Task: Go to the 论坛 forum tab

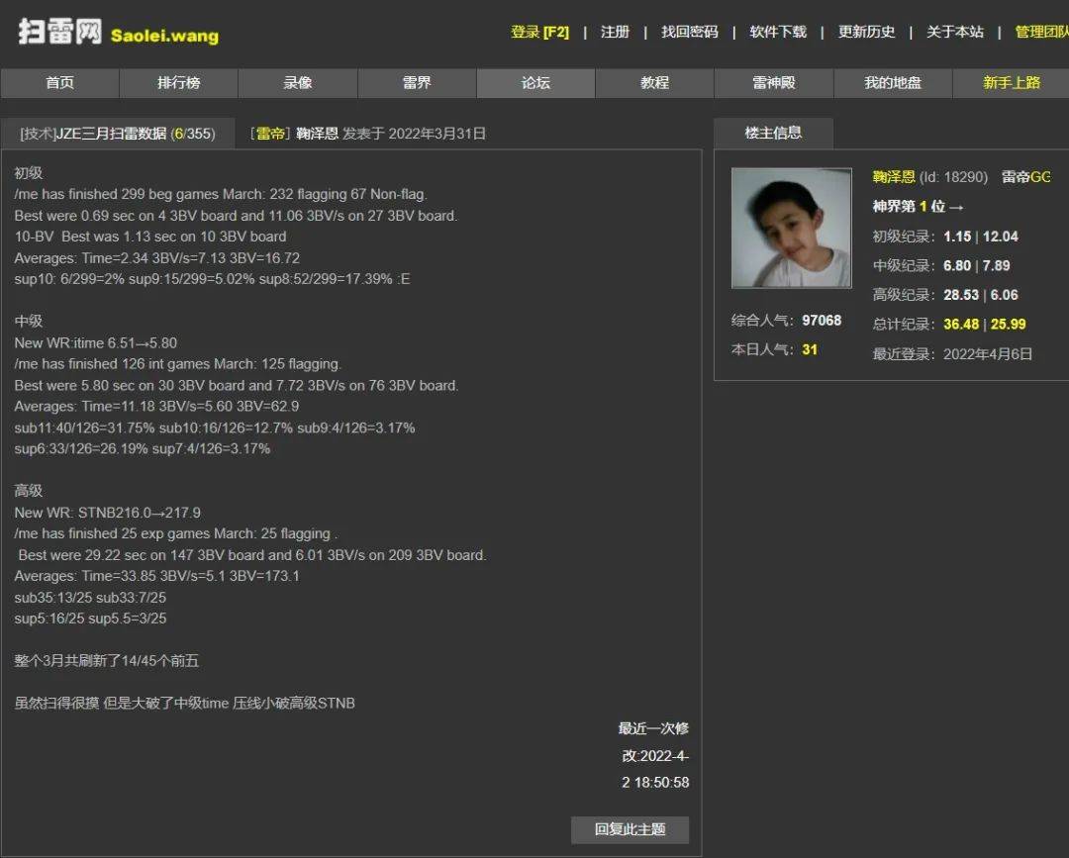Action: (535, 83)
